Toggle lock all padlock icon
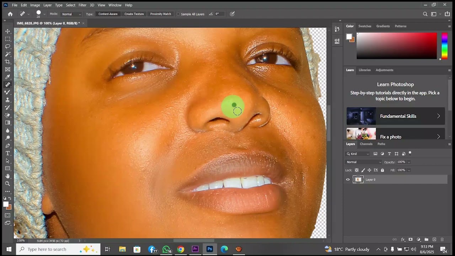The height and width of the screenshot is (256, 455). click(382, 170)
